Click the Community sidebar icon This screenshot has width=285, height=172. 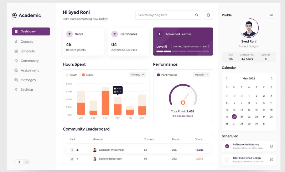[16, 61]
